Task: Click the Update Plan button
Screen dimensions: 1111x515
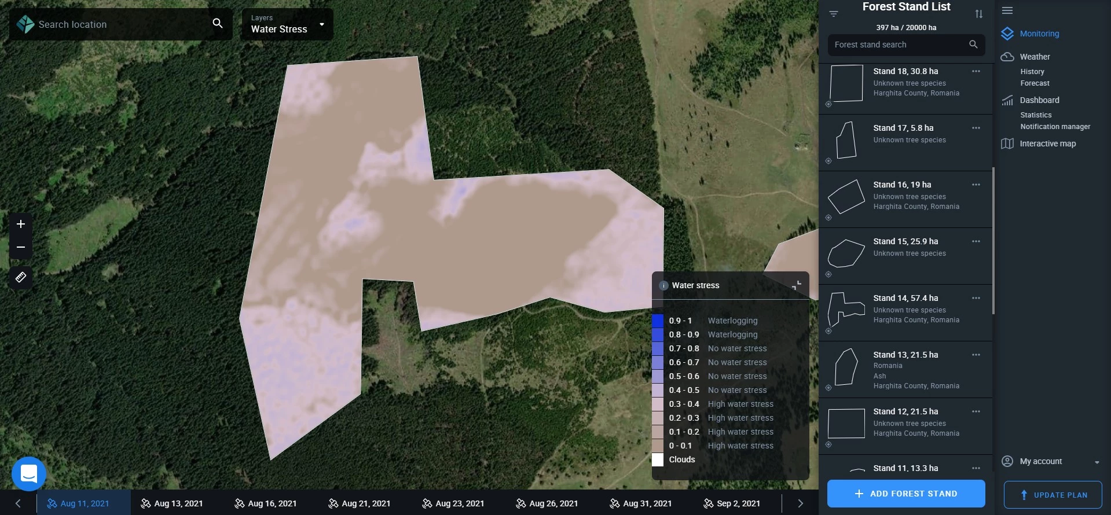Action: point(1053,495)
